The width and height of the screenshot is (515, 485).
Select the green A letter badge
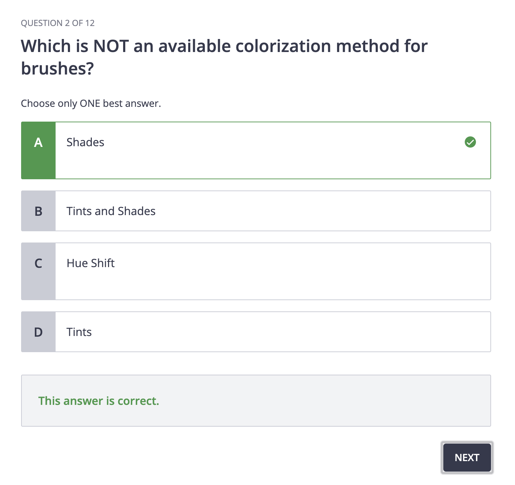point(38,150)
